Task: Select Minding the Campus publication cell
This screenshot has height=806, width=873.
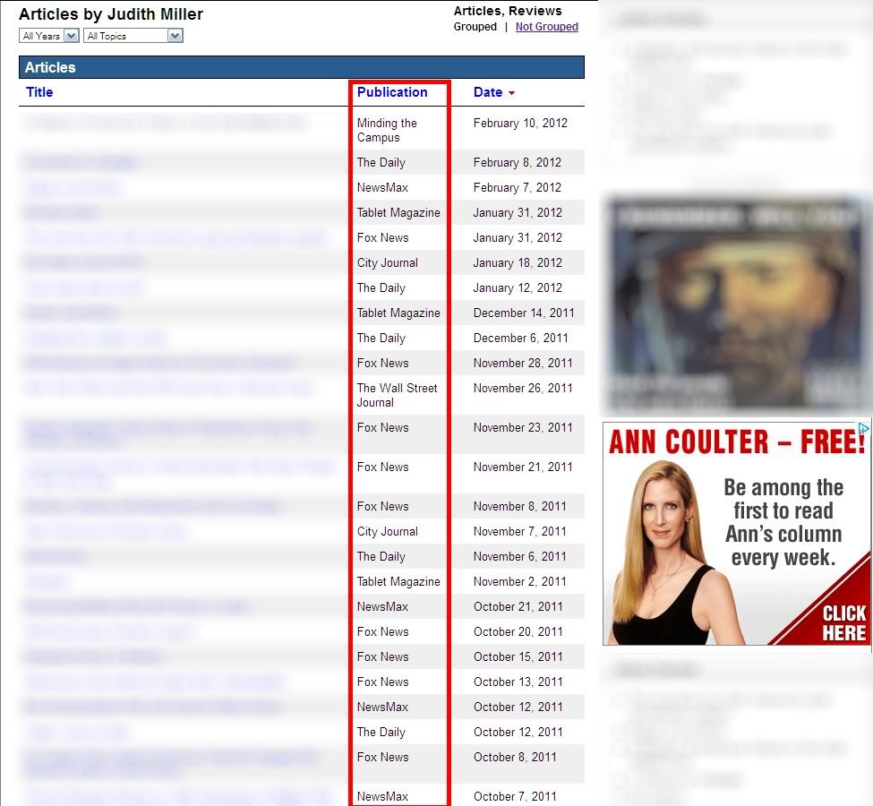Action: 387,131
